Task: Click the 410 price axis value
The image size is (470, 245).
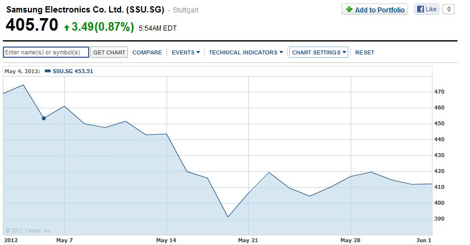Action: click(x=439, y=187)
